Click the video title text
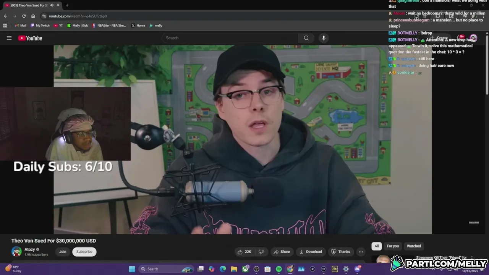 pyautogui.click(x=53, y=241)
